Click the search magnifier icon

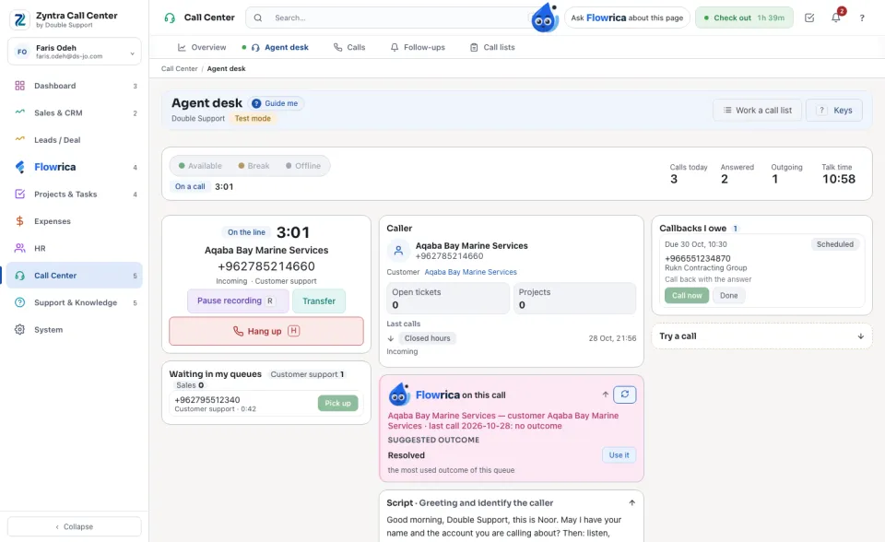pos(258,18)
